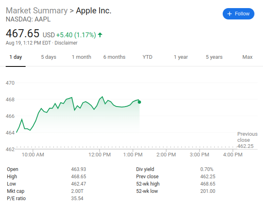Select the Max range tab
The image size is (263, 205).
248,57
